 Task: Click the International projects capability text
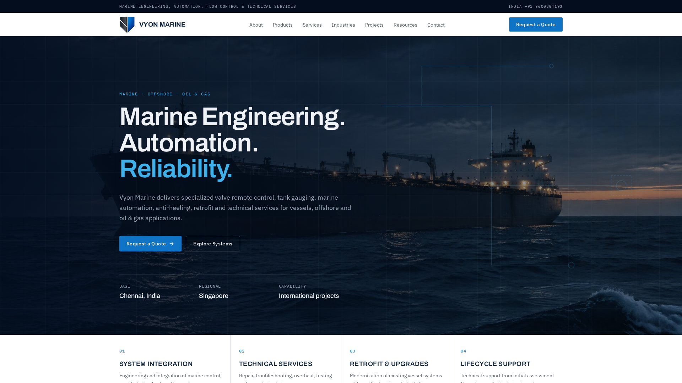pos(309,296)
